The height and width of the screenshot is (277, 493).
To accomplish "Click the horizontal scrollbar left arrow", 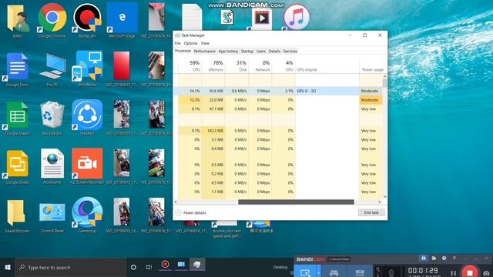I will (x=176, y=202).
